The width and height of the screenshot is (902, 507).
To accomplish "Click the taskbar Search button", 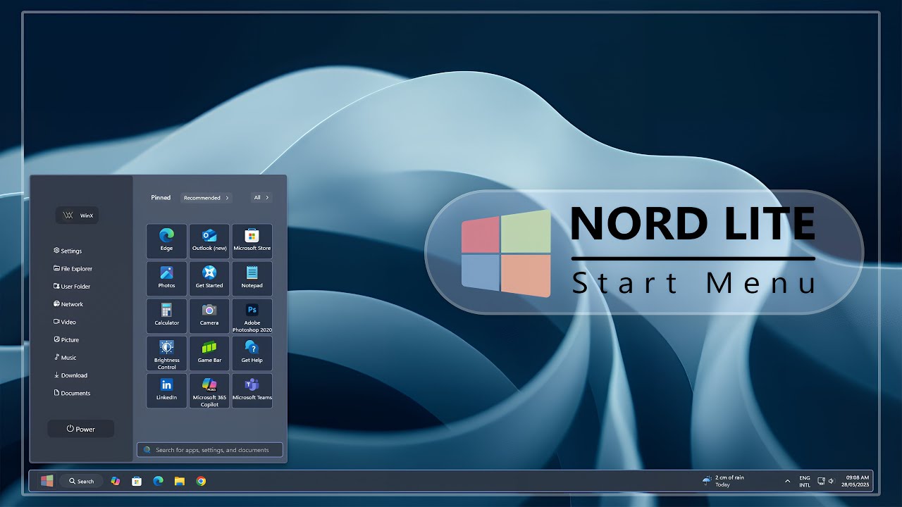I will (x=82, y=481).
